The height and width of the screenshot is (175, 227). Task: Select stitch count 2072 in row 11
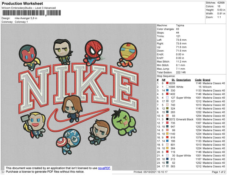pyautogui.click(x=172, y=119)
